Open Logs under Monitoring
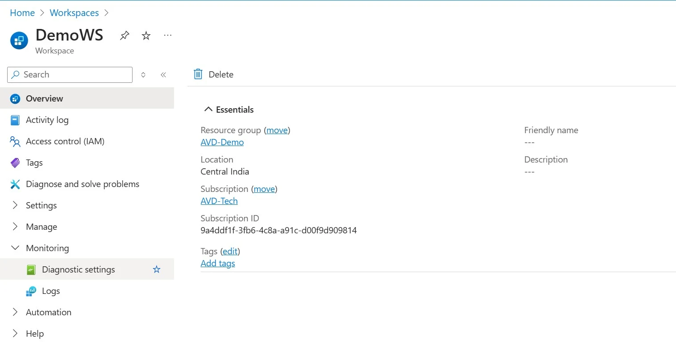This screenshot has width=676, height=342. (x=87, y=291)
